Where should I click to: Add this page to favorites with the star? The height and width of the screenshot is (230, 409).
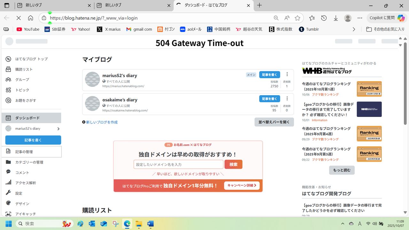pyautogui.click(x=297, y=18)
